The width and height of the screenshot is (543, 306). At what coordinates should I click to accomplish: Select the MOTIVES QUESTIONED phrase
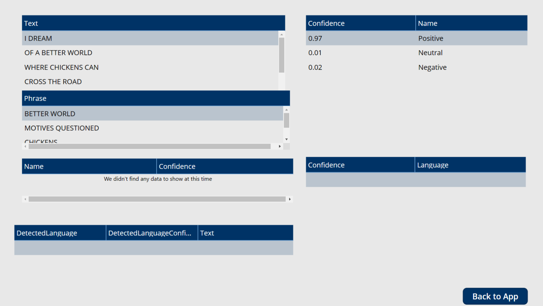141,128
